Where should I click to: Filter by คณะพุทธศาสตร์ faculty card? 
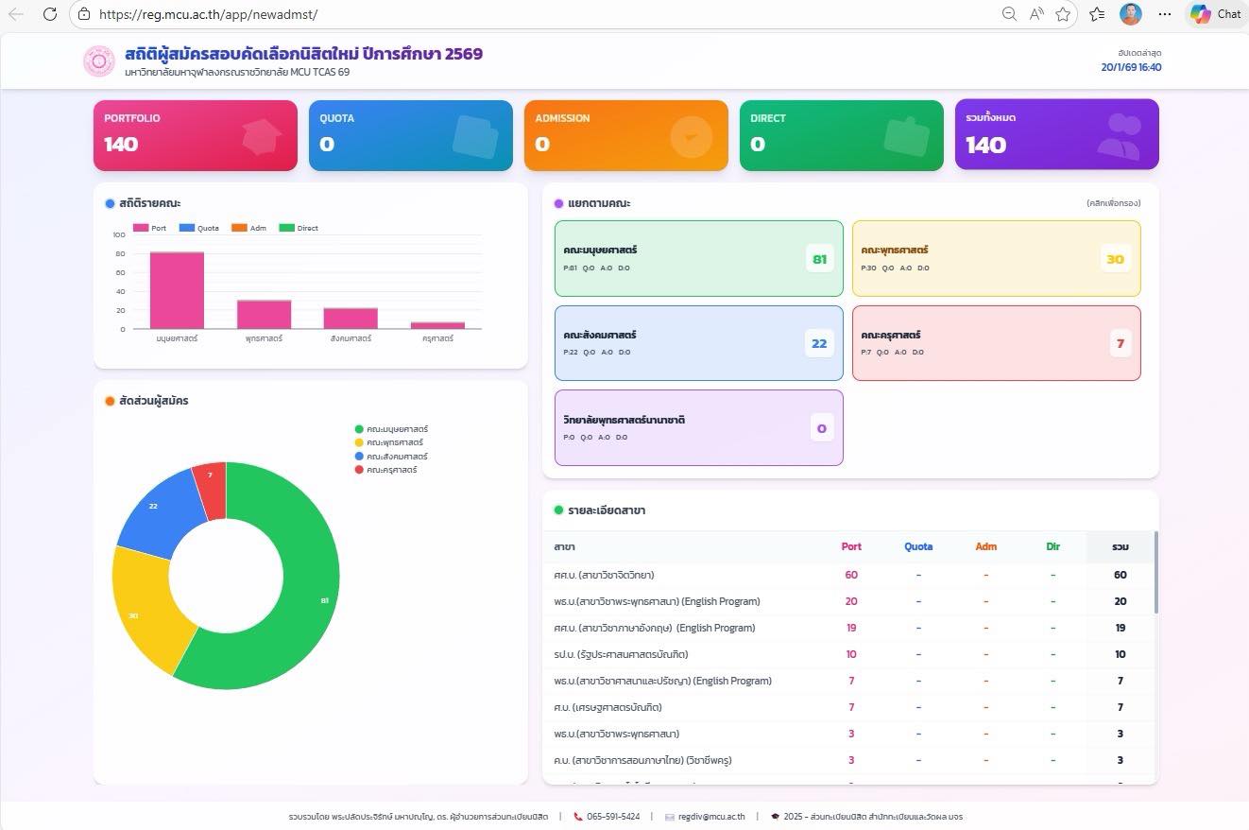coord(996,258)
